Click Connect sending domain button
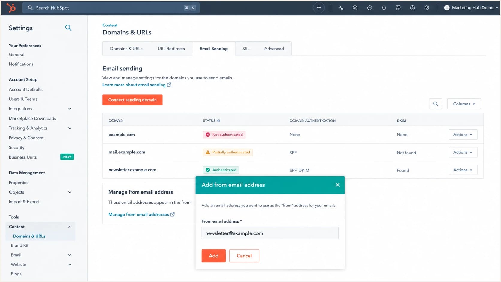Image resolution: width=501 pixels, height=282 pixels. [x=132, y=100]
